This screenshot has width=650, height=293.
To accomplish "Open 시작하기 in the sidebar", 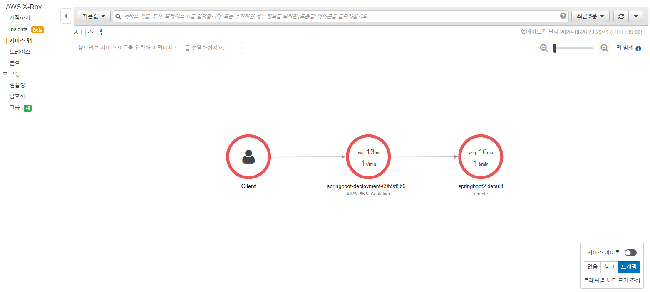I will coord(20,18).
